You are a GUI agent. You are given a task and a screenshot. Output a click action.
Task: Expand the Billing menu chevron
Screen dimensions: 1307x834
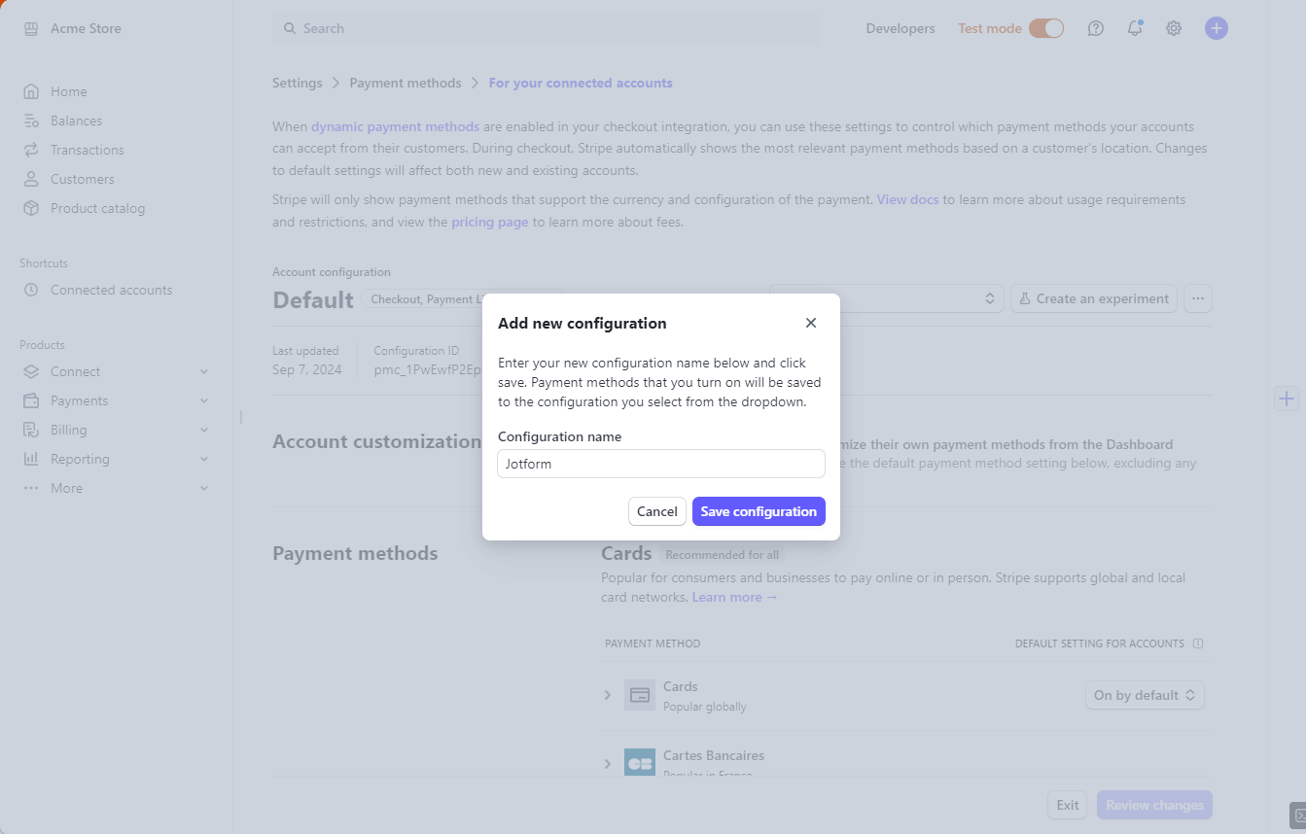(x=204, y=430)
